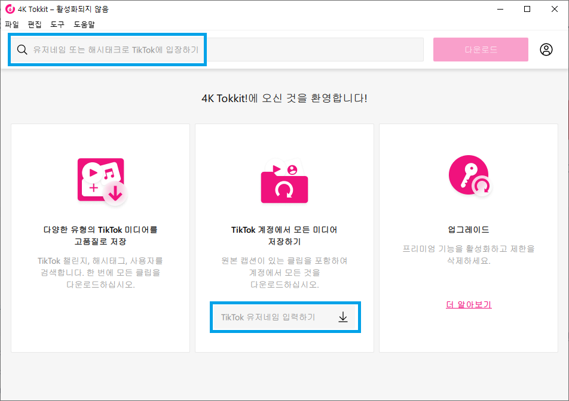Open the 도구 menu
Viewport: 569px width, 401px height.
(x=57, y=24)
